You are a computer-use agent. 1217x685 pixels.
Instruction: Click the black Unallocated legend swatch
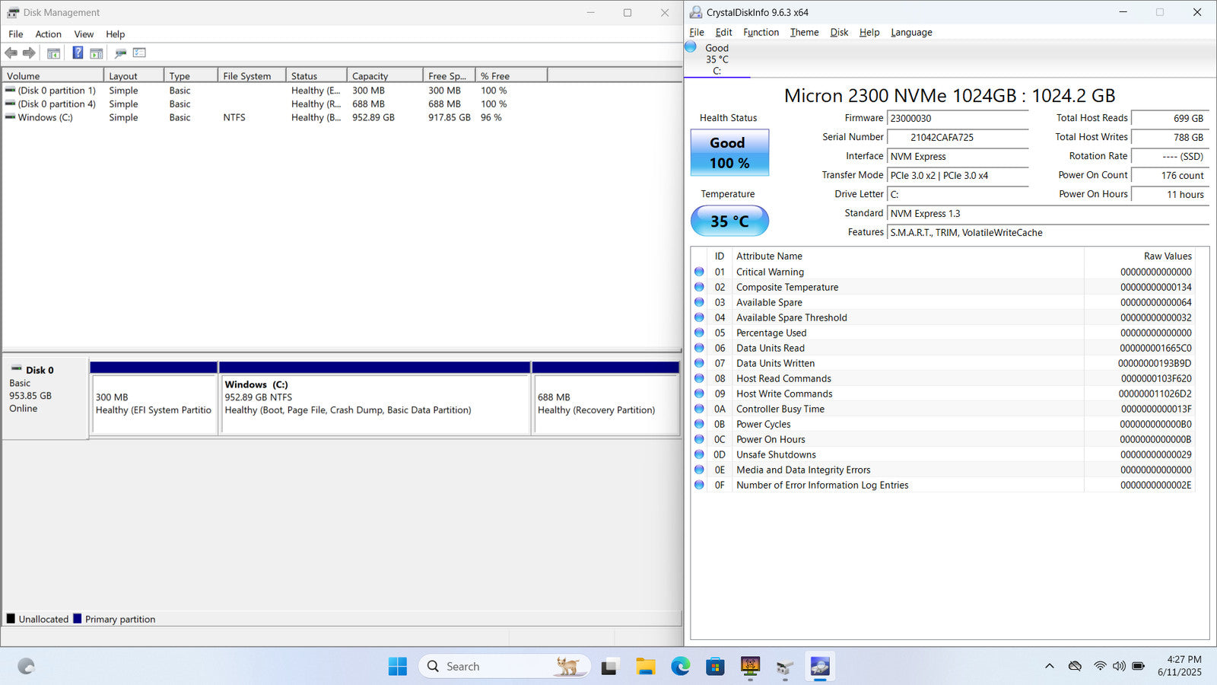pyautogui.click(x=11, y=619)
